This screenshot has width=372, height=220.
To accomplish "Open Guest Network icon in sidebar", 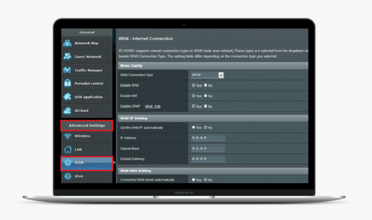I will (x=67, y=56).
